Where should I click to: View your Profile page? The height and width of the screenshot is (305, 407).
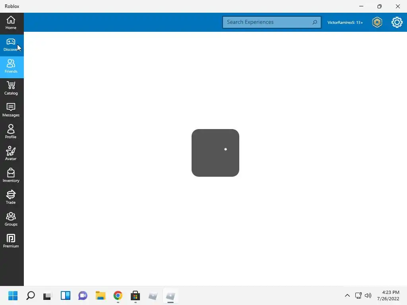coord(12,133)
